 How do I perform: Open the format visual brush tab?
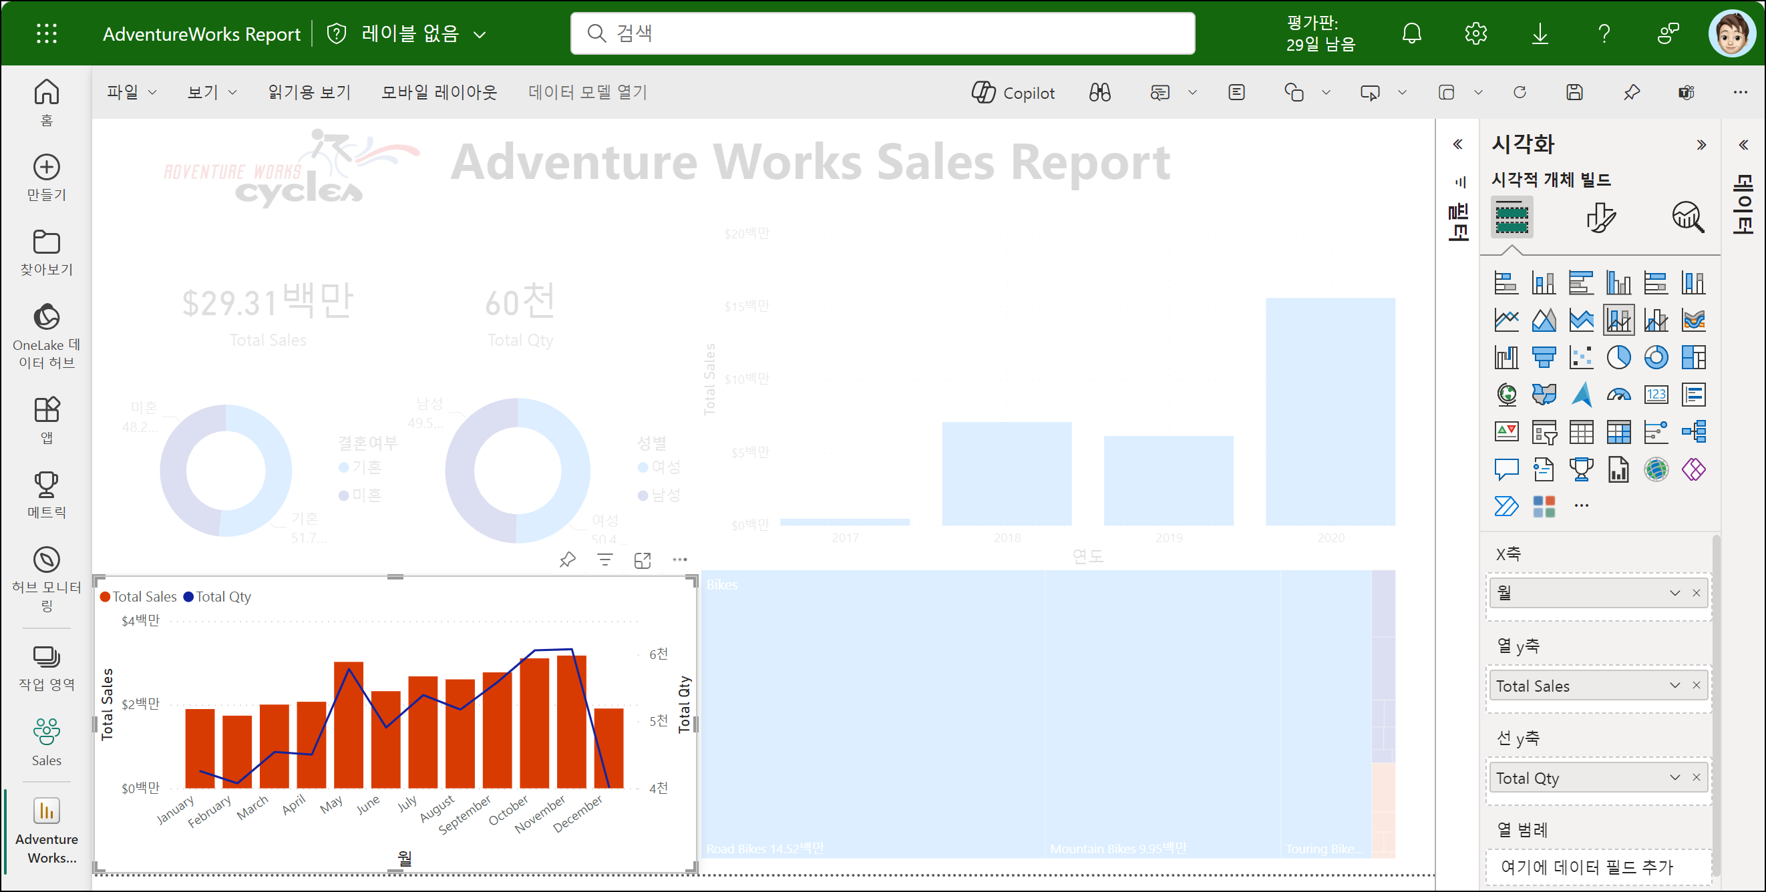point(1600,218)
